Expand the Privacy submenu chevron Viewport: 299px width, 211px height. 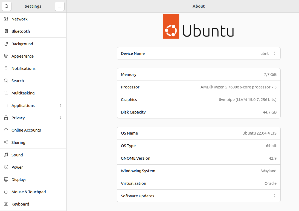pos(60,118)
